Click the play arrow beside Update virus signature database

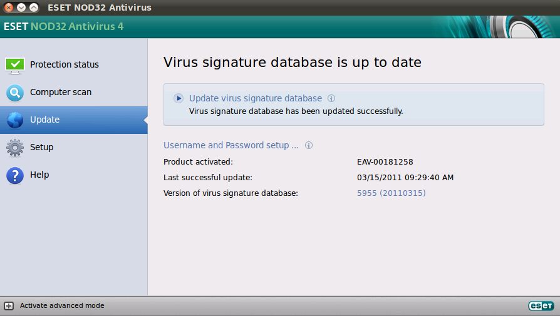[x=179, y=98]
